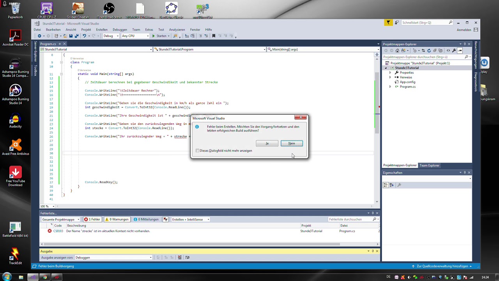
Task: Open the Stunde3Tutorial project scope dropdown
Action: pyautogui.click(x=96, y=50)
